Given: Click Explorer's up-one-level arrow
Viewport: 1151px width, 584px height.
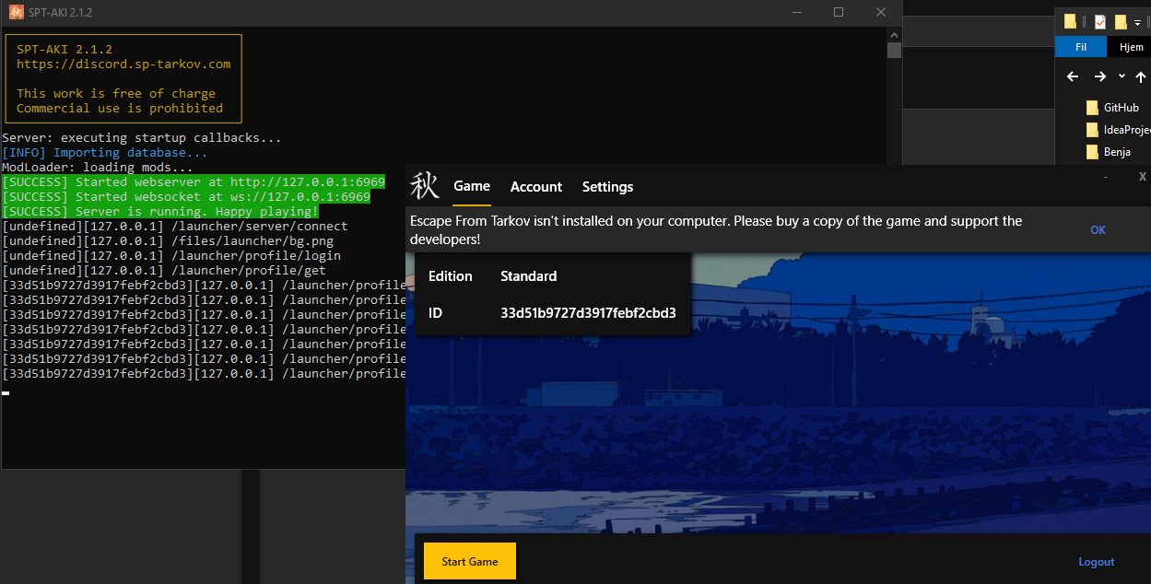Looking at the screenshot, I should click(1141, 77).
